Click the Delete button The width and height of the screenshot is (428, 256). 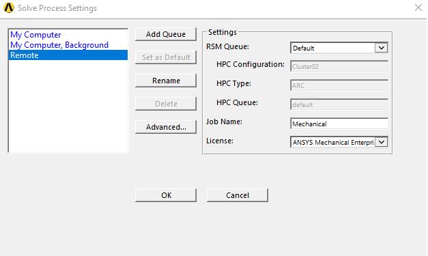tap(166, 104)
